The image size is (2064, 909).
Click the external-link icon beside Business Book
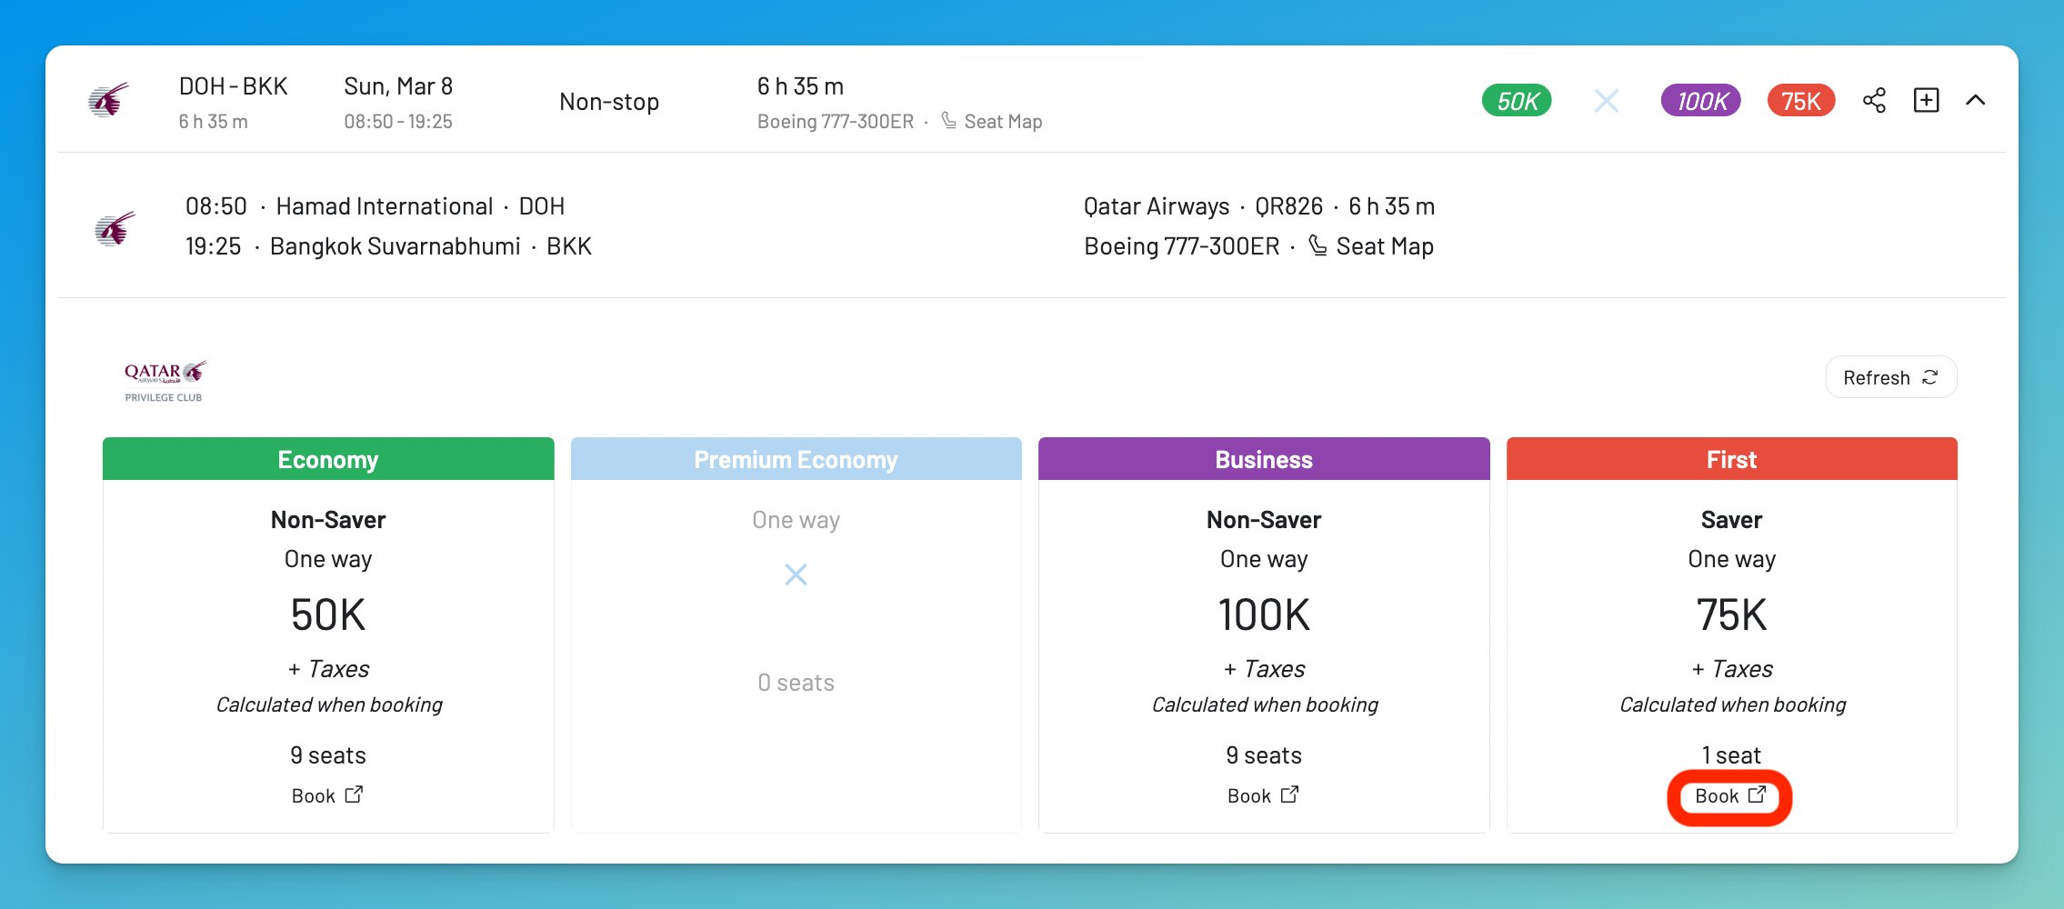point(1290,794)
